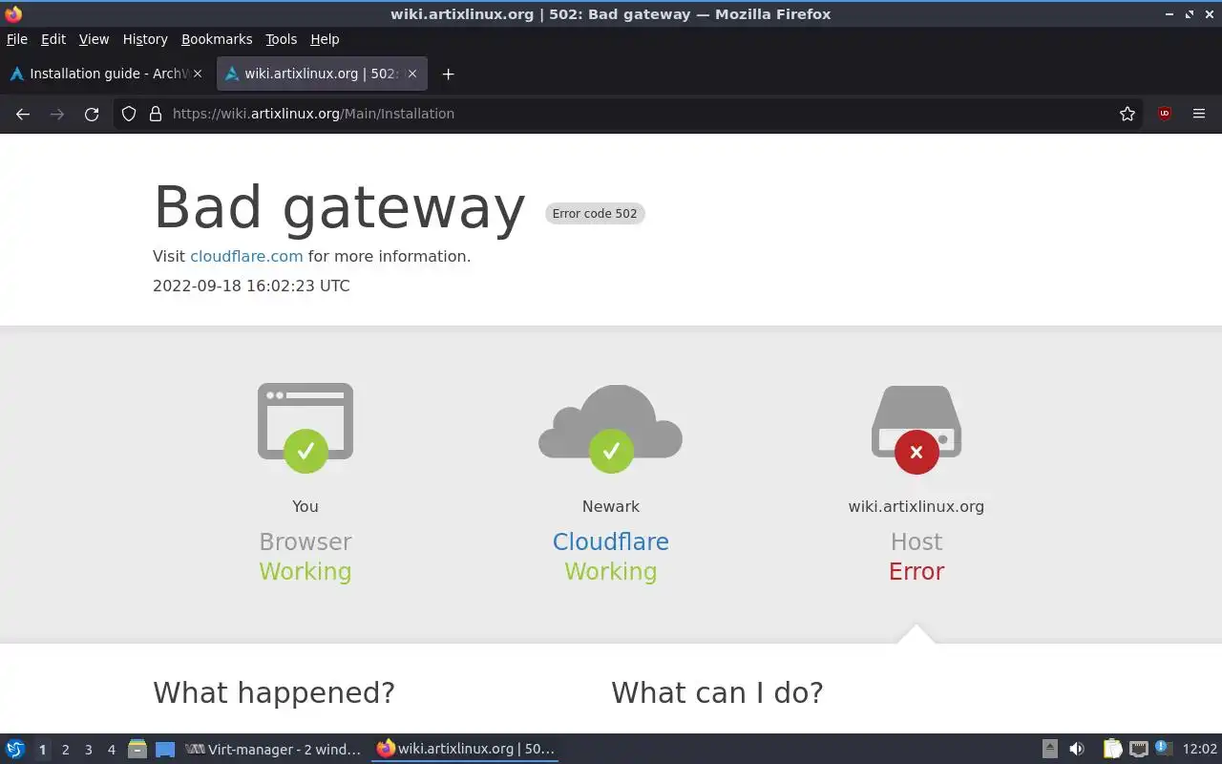Open the Help menu

(325, 39)
